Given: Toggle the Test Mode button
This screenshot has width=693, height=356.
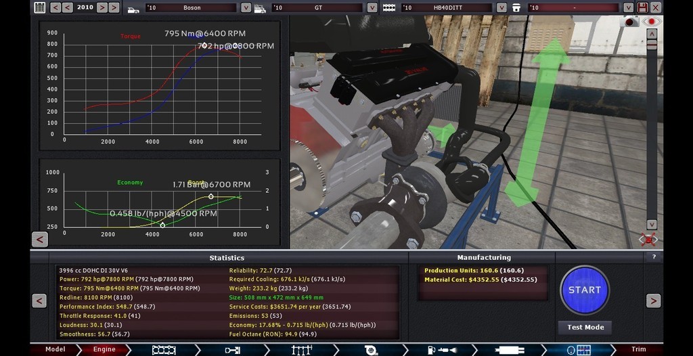Looking at the screenshot, I should coord(585,327).
